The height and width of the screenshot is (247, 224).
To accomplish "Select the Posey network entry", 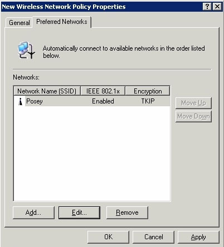I will click(92, 101).
